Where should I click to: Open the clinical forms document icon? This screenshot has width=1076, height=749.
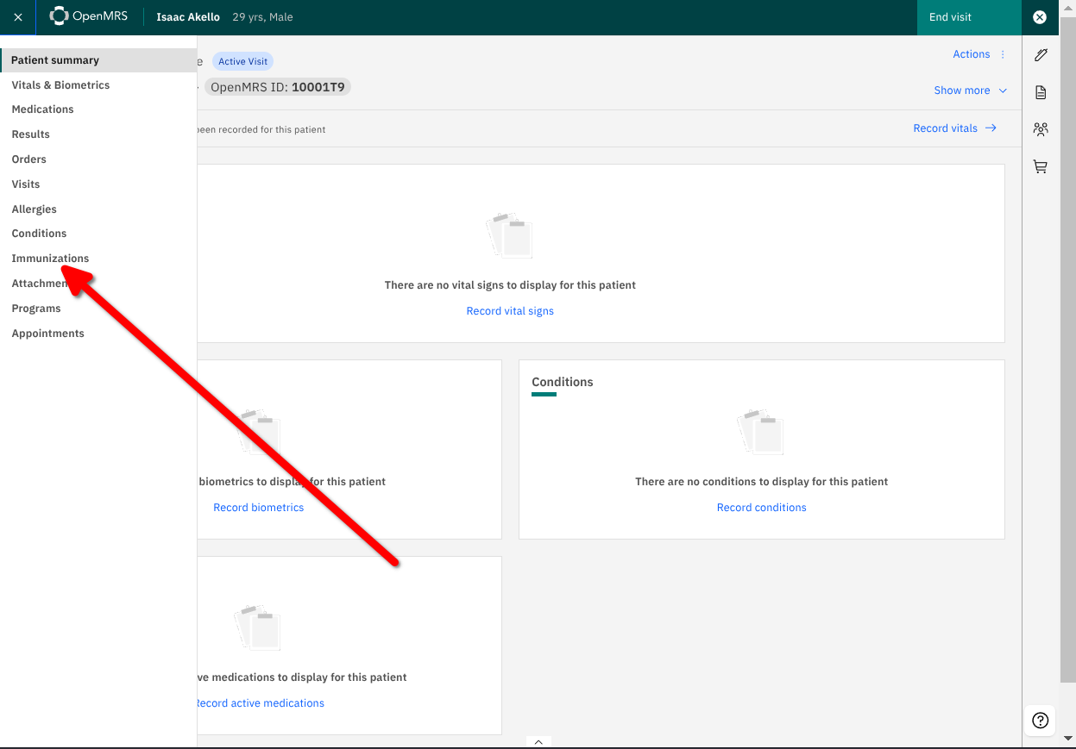(1040, 92)
